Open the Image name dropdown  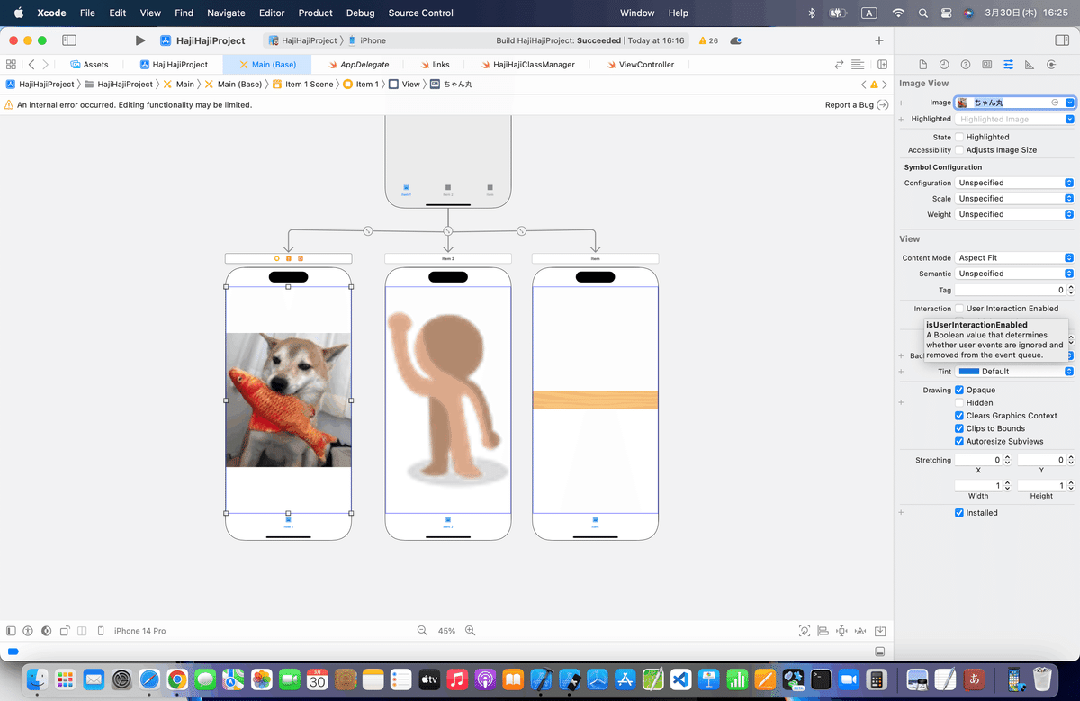point(1069,103)
